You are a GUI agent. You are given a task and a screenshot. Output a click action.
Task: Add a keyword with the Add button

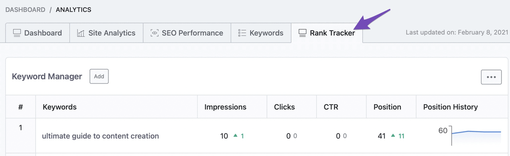point(99,76)
